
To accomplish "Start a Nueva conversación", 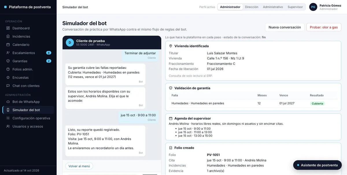I will [x=285, y=27].
